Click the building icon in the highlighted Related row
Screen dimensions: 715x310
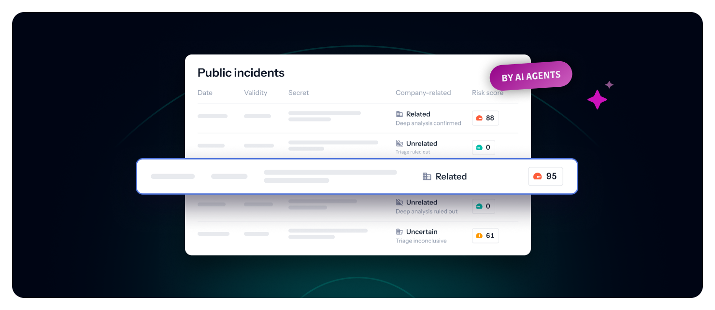[x=427, y=176]
